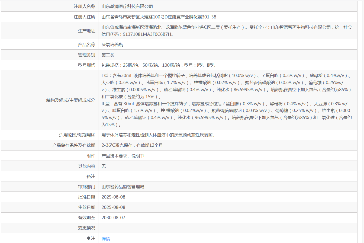Click the 管理类别 row label
The image size is (364, 243).
click(x=87, y=55)
